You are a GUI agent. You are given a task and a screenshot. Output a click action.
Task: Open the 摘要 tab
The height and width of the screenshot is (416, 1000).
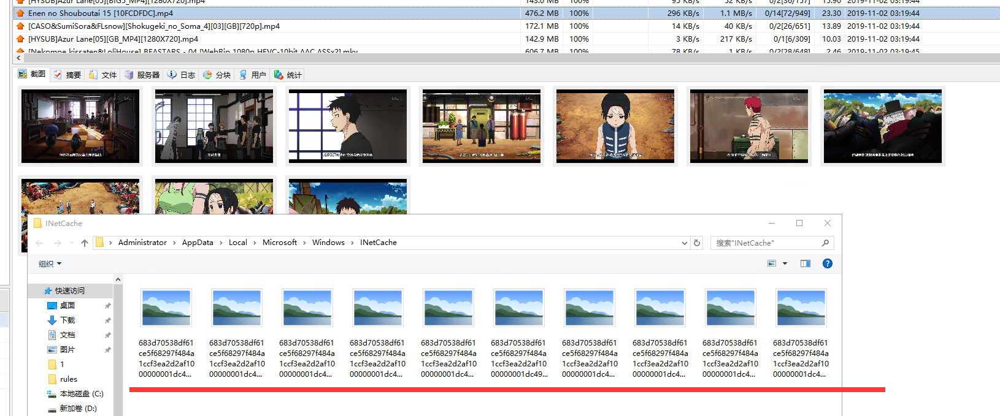[67, 75]
